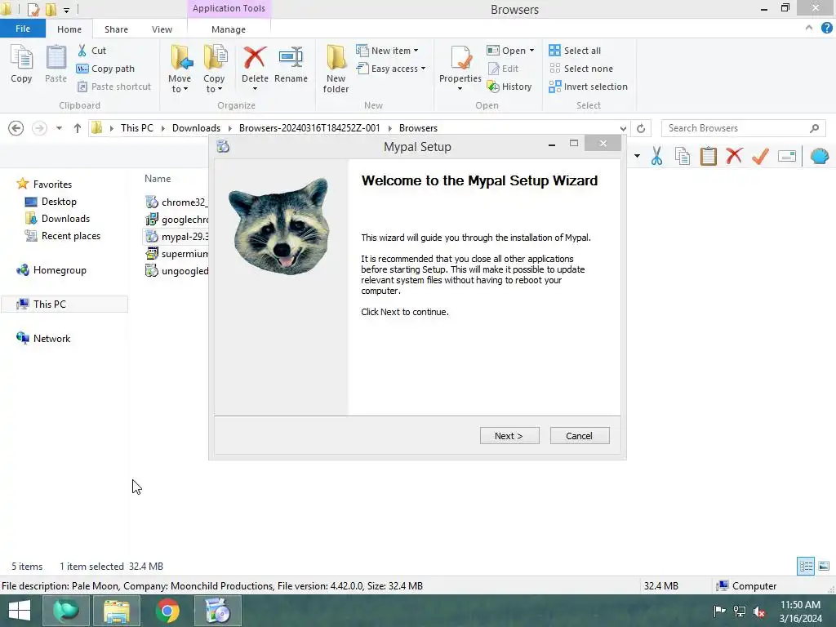Expand the address bar history dropdown
This screenshot has width=836, height=627.
[x=623, y=128]
